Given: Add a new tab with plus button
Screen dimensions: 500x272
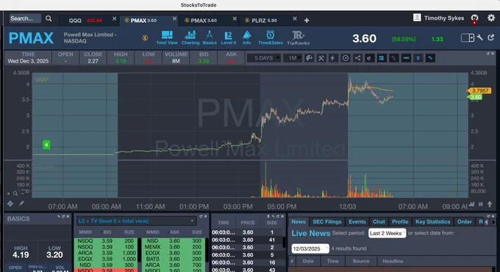Looking at the screenshot, I should pyautogui.click(x=307, y=21).
